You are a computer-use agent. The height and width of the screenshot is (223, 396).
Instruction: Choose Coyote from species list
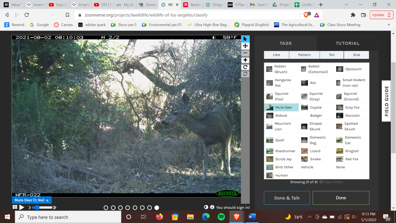click(x=316, y=107)
